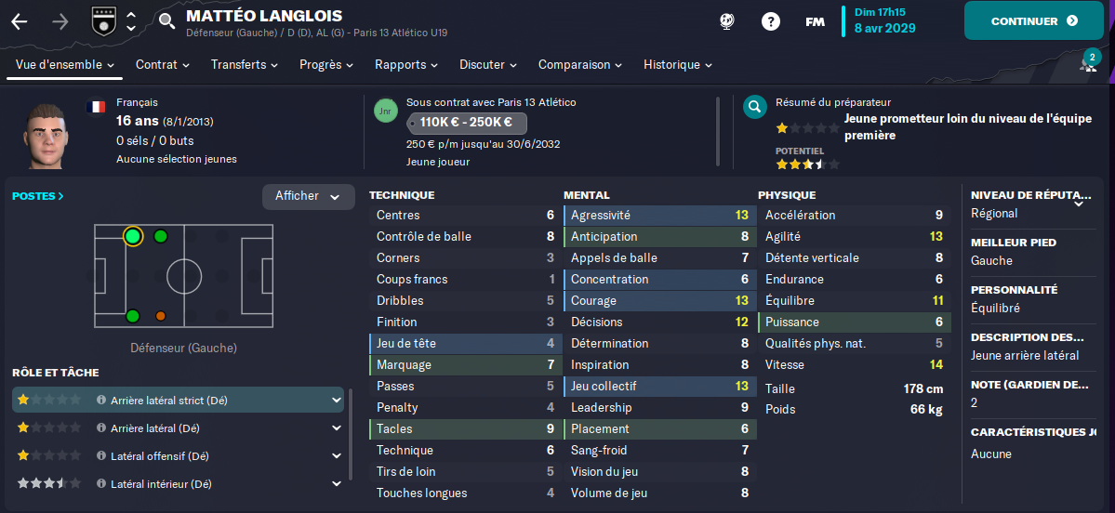Go back with the left arrow

20,21
